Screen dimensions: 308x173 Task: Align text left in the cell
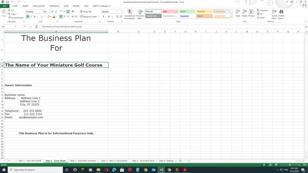61,17
